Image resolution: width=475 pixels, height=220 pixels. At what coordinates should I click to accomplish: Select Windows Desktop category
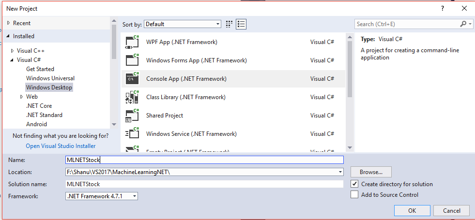49,88
